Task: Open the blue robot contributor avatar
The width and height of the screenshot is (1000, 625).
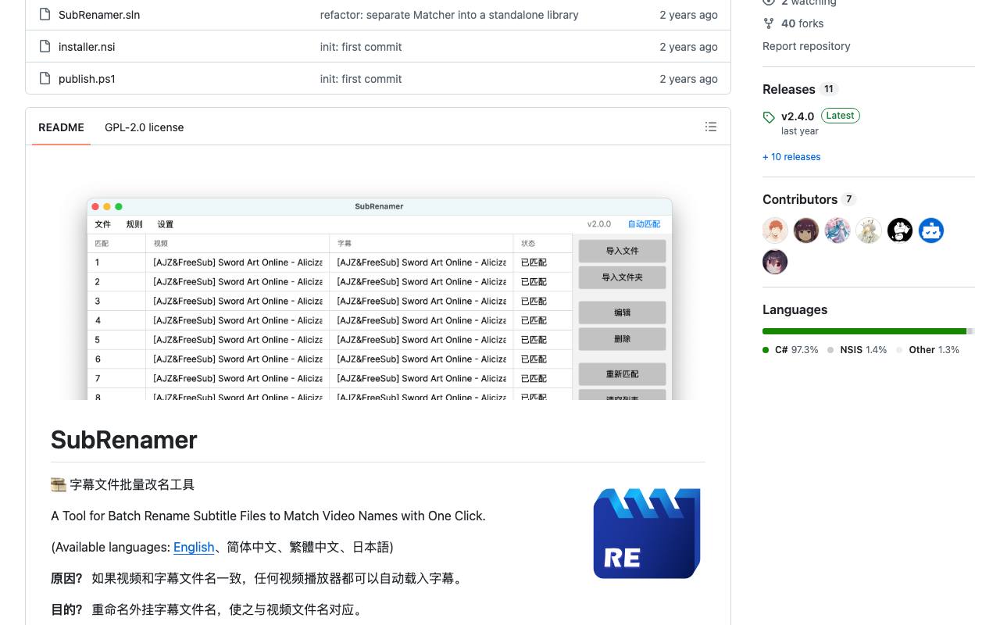Action: point(931,230)
